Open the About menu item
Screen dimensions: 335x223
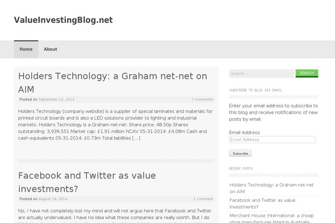tap(50, 49)
